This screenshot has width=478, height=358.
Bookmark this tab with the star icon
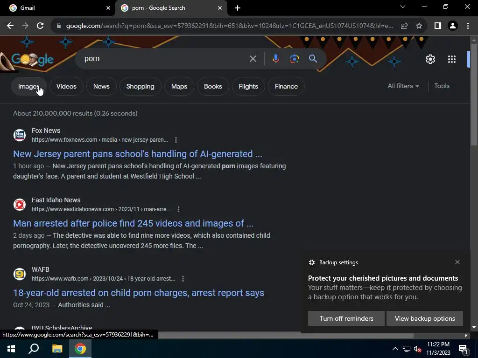coord(419,26)
